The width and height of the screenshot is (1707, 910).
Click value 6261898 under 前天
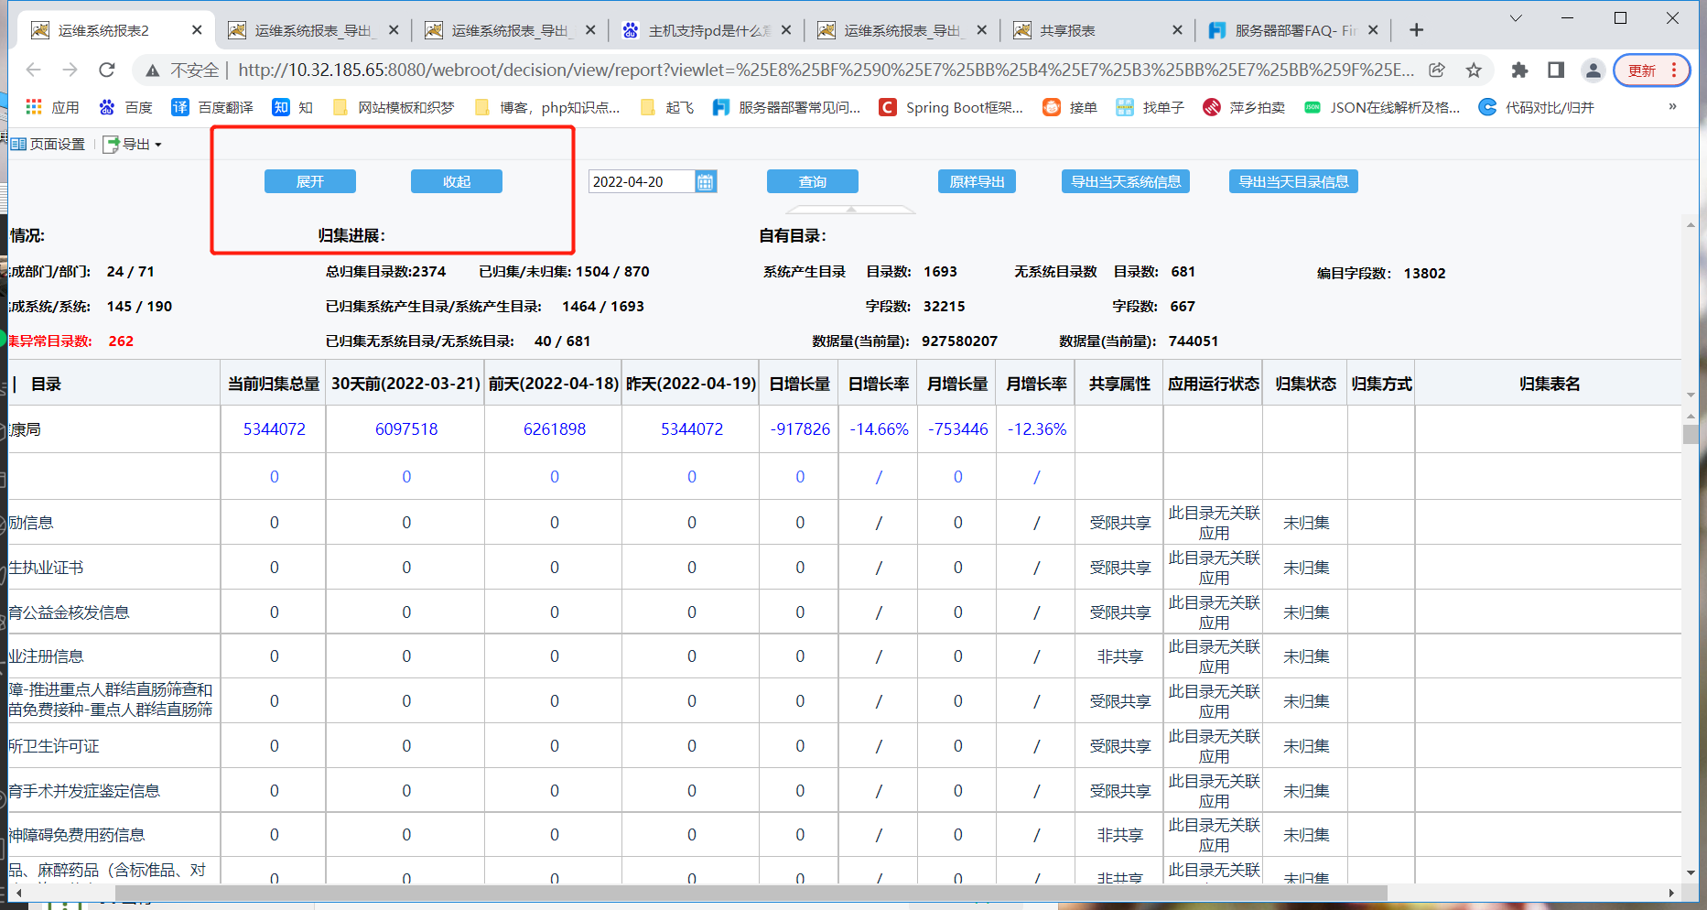pos(554,428)
